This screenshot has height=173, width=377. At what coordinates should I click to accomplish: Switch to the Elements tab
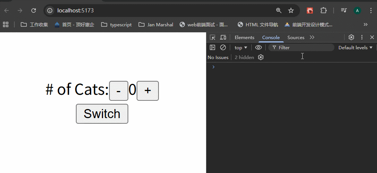coord(244,37)
